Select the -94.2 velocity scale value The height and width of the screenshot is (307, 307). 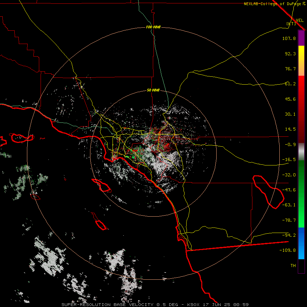[289, 235]
